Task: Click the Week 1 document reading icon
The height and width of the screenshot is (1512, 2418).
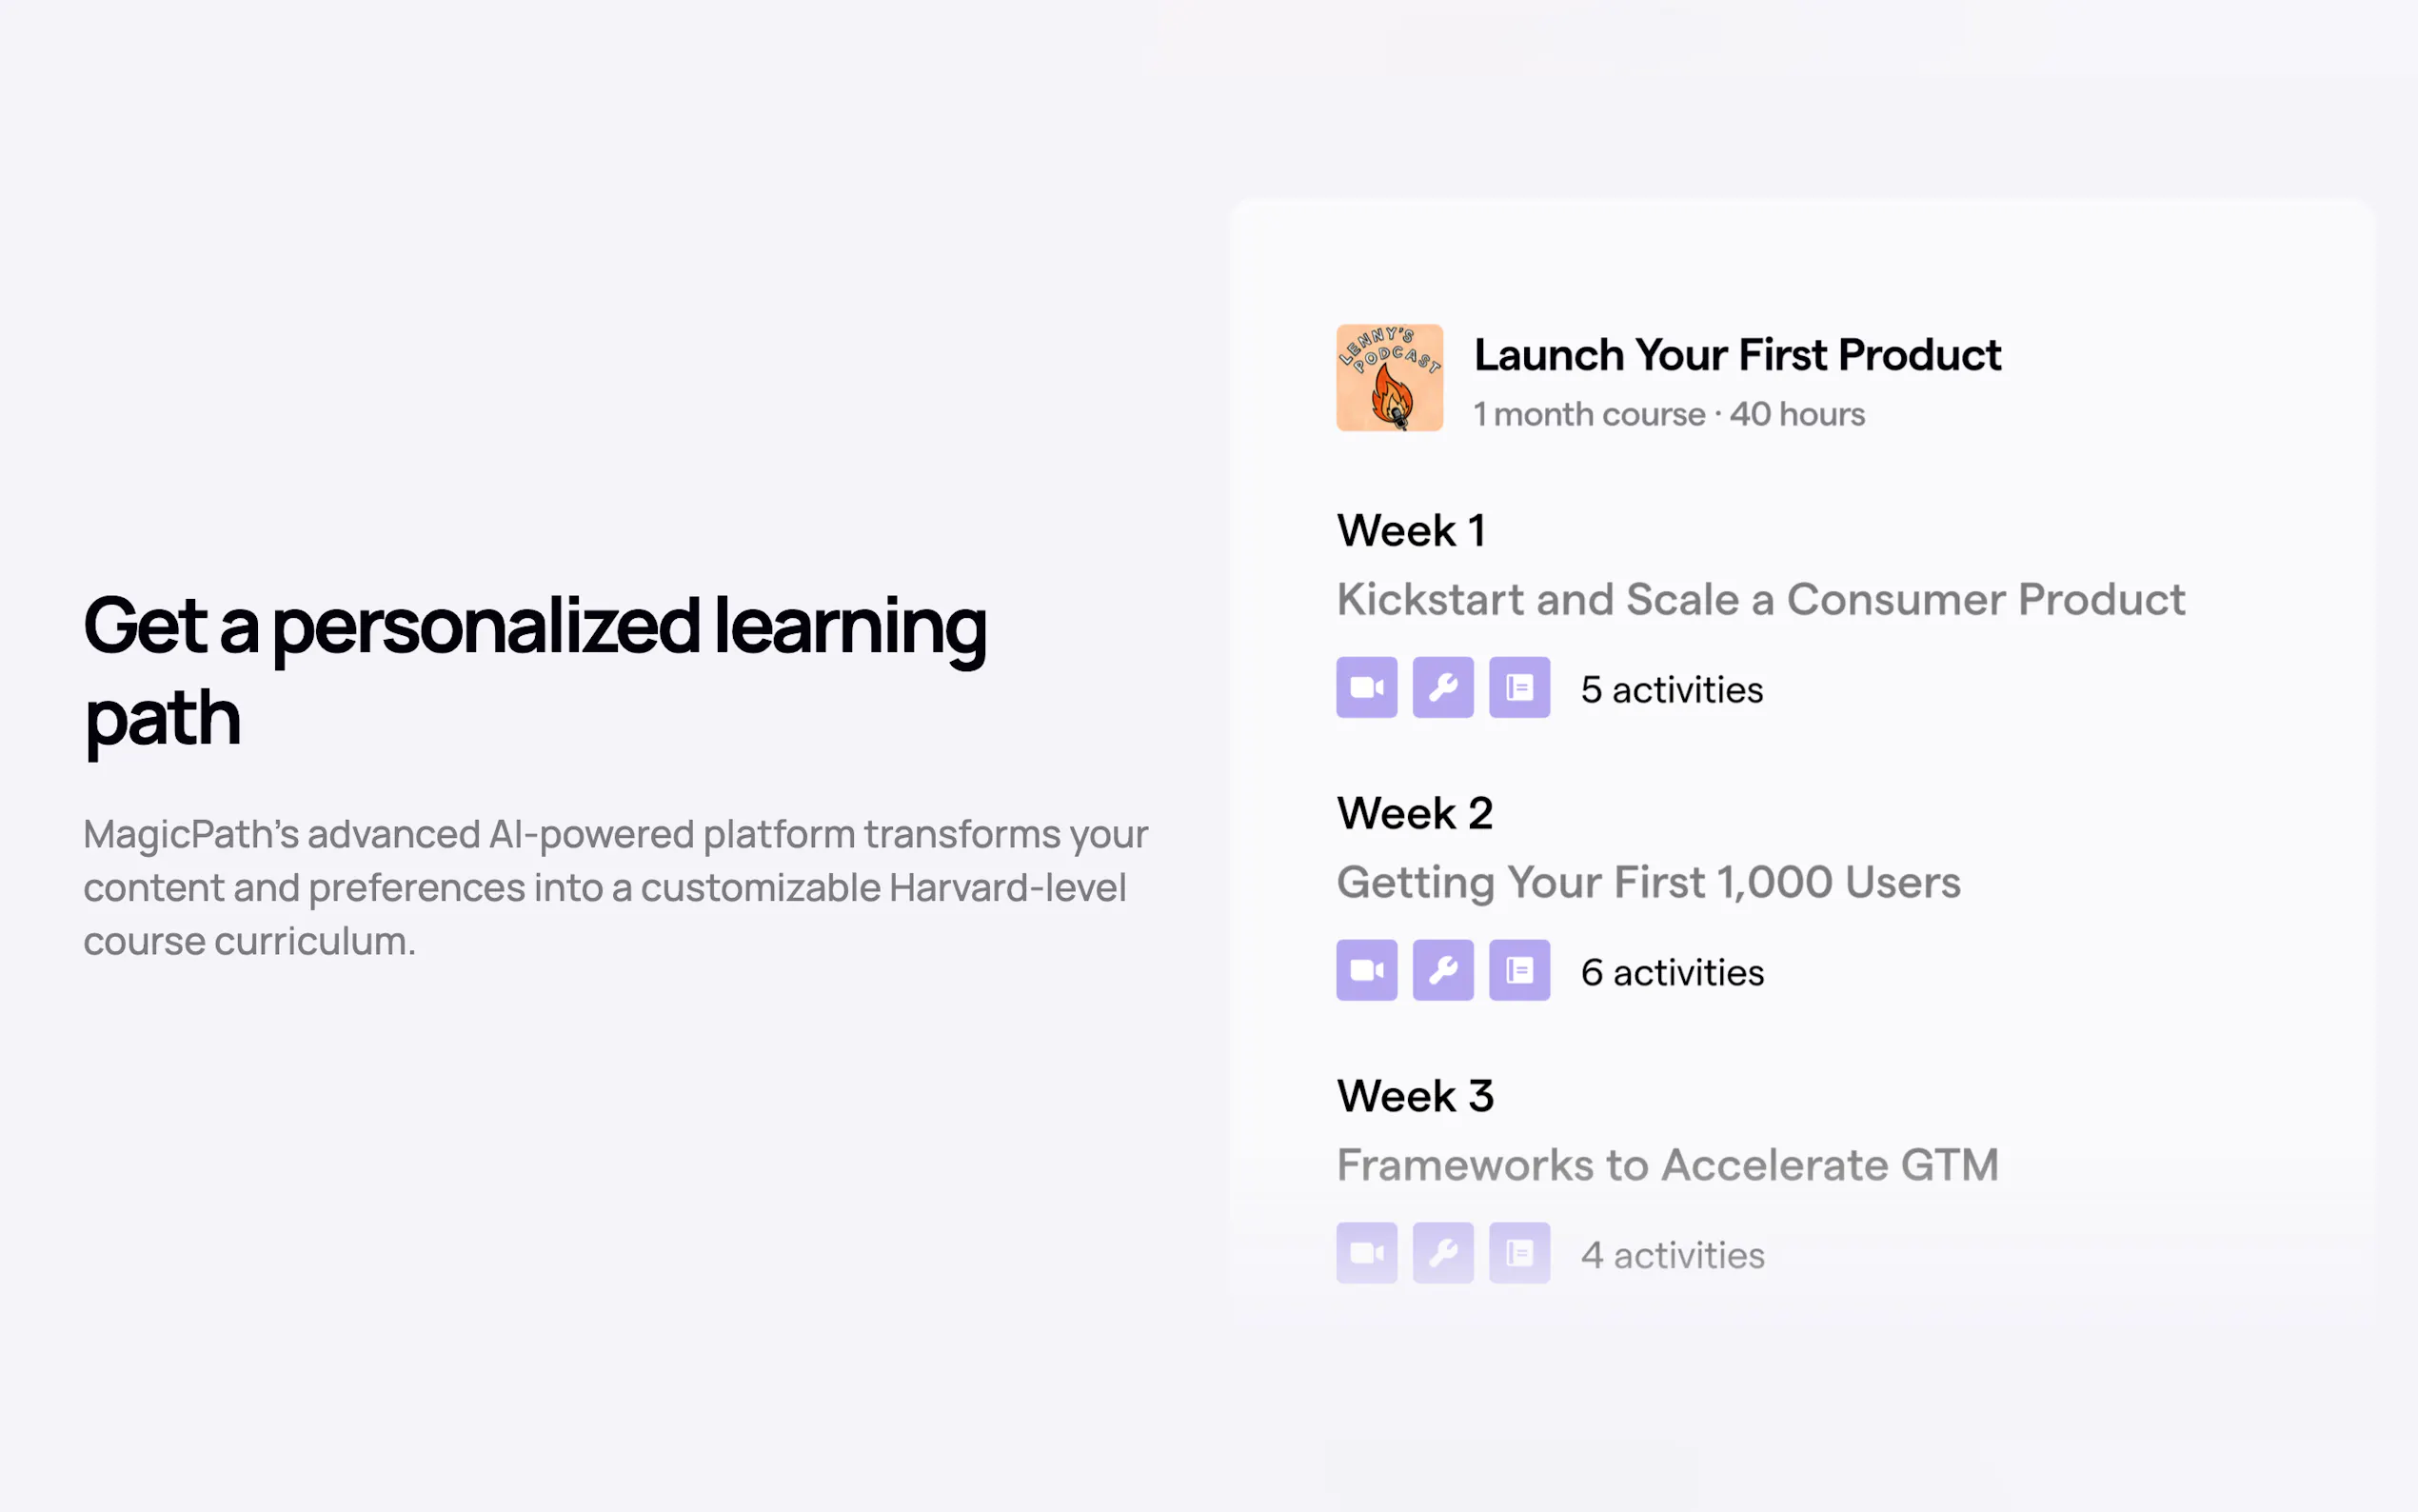Action: (1518, 688)
